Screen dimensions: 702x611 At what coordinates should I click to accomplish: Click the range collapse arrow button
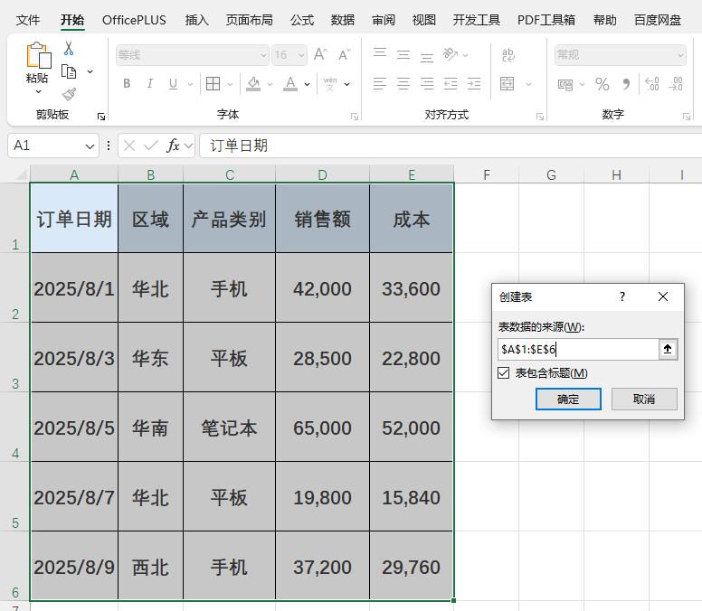pyautogui.click(x=668, y=349)
